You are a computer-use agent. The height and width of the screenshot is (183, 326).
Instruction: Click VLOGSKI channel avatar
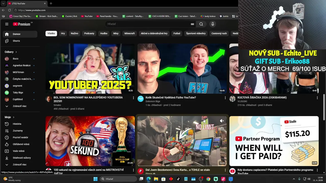click(x=232, y=99)
